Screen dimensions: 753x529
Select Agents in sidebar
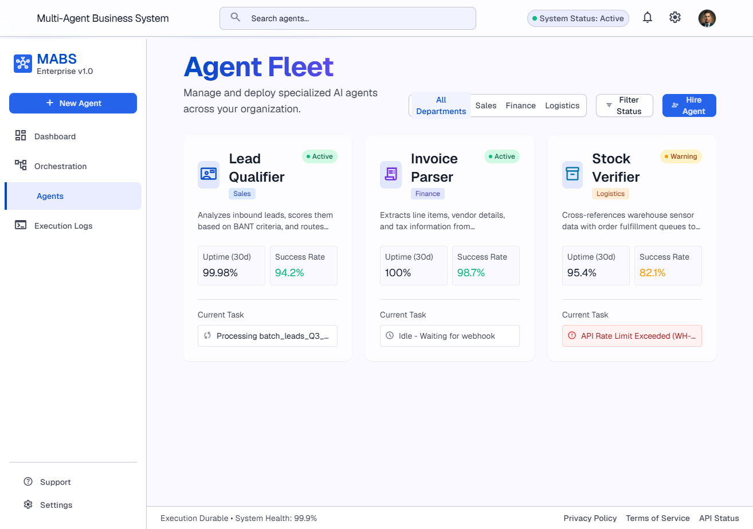73,196
